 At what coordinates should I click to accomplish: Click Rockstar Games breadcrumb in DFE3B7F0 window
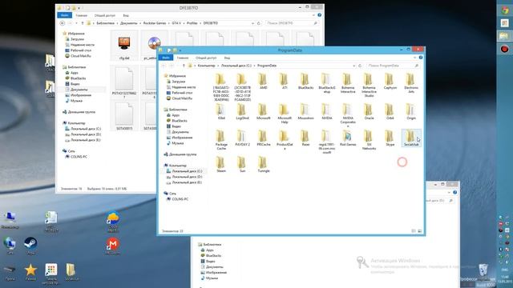tap(155, 23)
